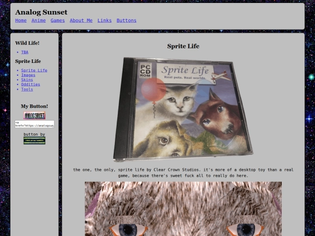Click the Analog Sunset button badge

coord(34,115)
